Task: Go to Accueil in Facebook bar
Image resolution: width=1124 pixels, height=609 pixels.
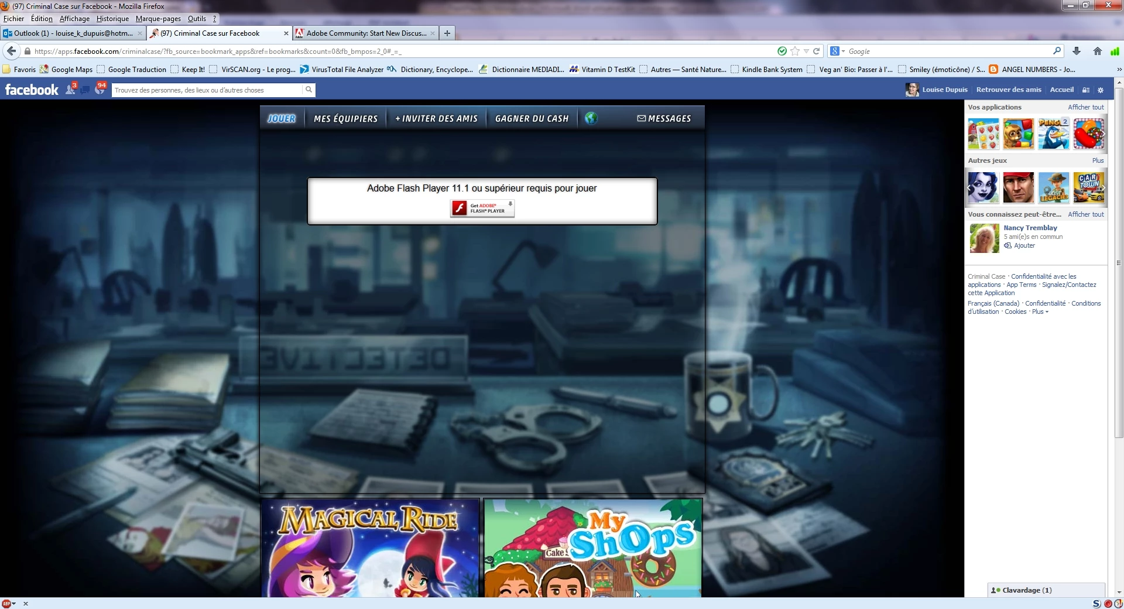Action: pyautogui.click(x=1062, y=90)
